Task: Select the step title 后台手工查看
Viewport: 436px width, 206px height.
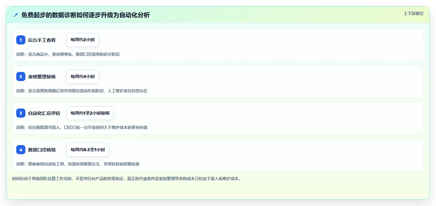Action: pos(42,40)
